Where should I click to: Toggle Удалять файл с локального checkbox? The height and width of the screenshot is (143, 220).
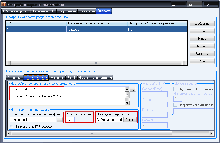pyautogui.click(x=175, y=89)
